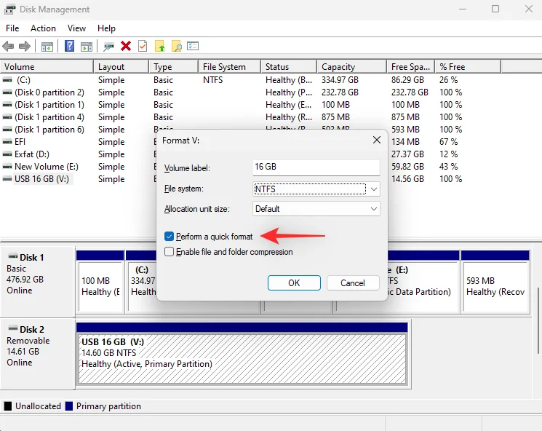Screen dimensions: 542x431
Task: Click the 59.82 GB free space cell
Action: pos(407,167)
